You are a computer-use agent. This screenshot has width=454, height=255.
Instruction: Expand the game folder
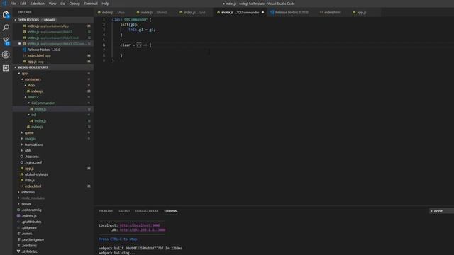point(29,132)
